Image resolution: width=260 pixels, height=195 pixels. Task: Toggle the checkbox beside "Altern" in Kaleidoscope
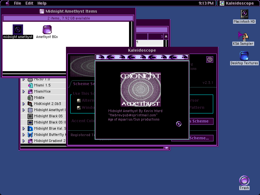pos(79,100)
